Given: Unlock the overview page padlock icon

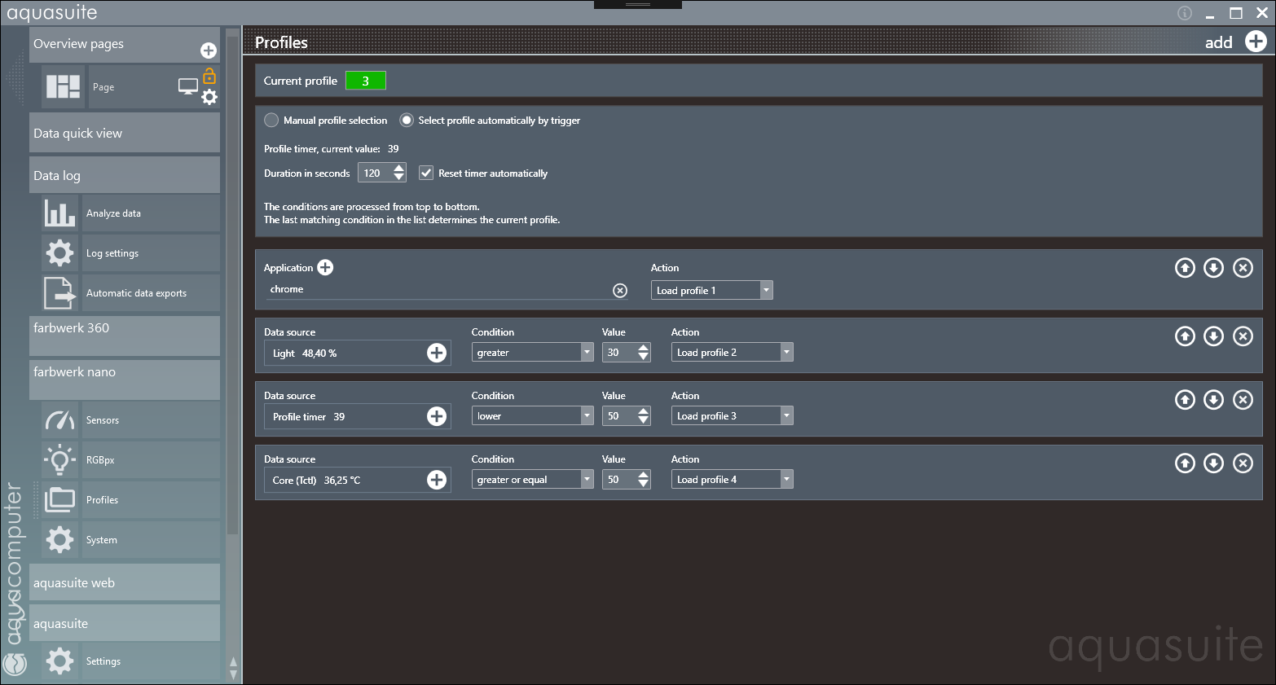Looking at the screenshot, I should 209,77.
